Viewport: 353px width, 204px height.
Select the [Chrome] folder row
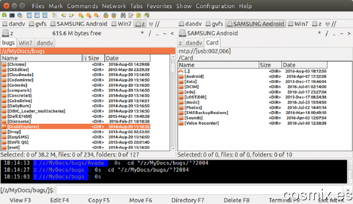(75, 64)
